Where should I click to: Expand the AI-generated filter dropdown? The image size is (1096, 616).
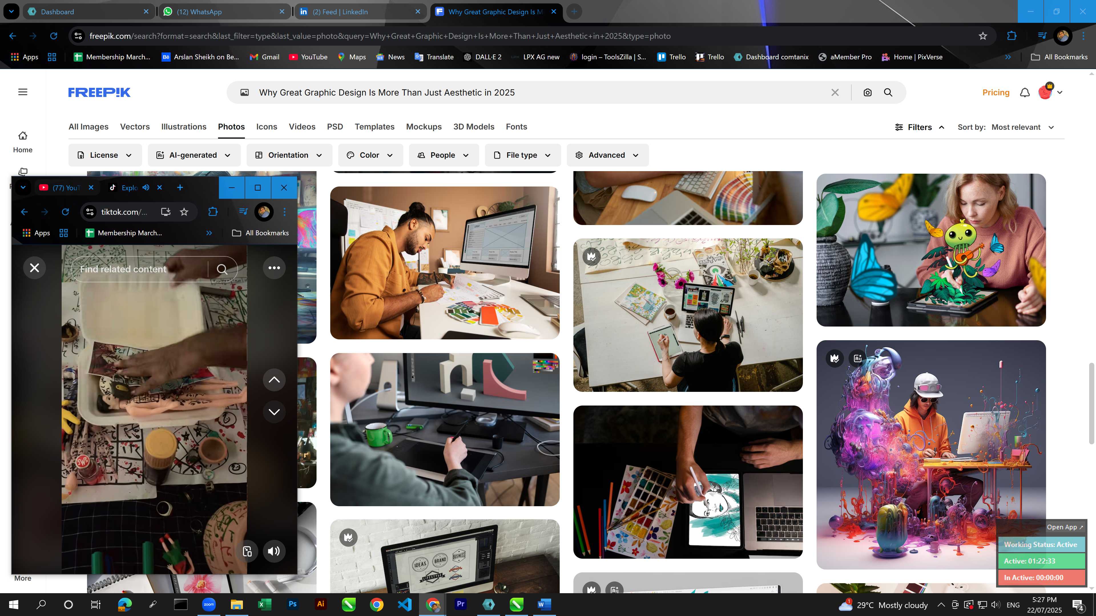[x=194, y=155]
